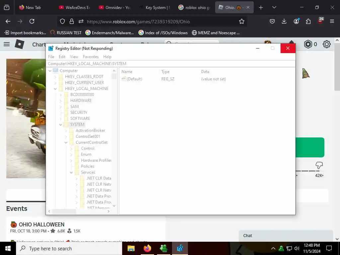Collapse the Computer node in registry tree
Viewport: 340px width, 255px height.
click(50, 71)
